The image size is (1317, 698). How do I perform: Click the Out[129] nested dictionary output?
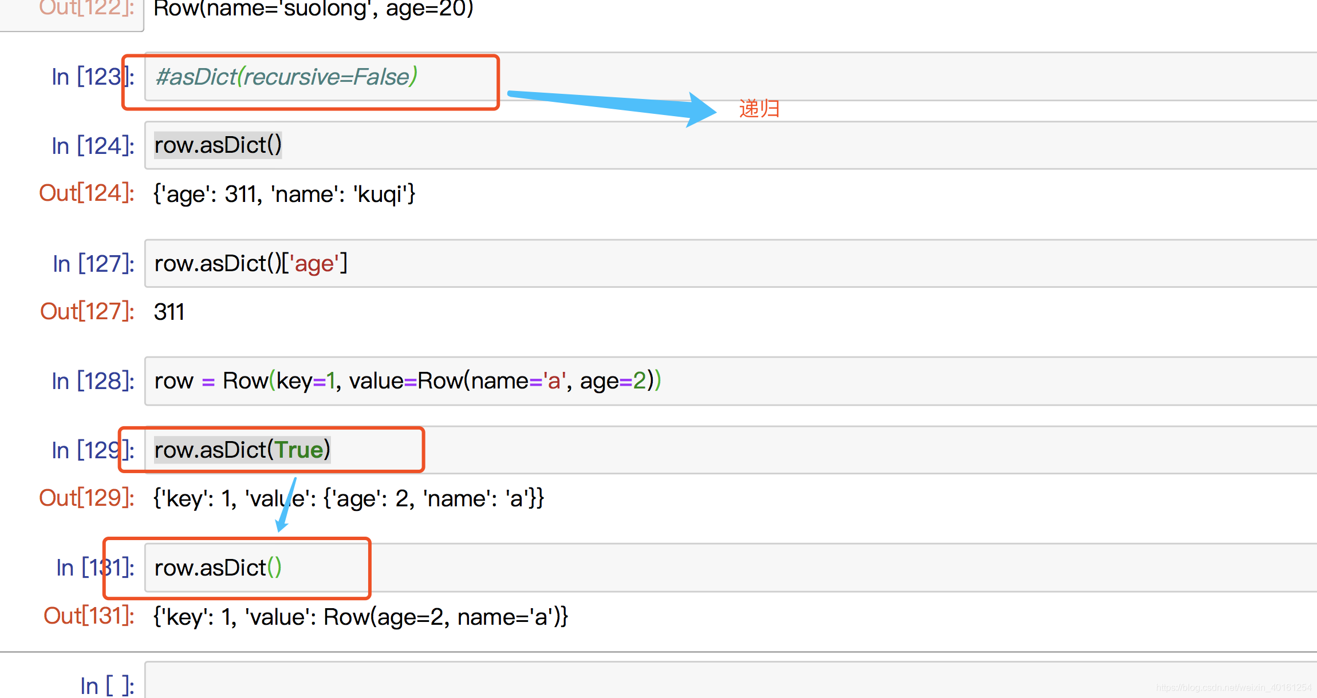point(349,498)
